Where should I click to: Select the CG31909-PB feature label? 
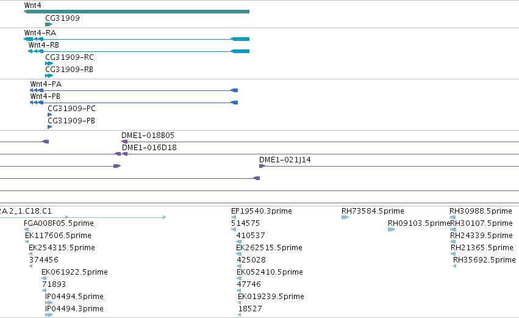[x=71, y=121]
